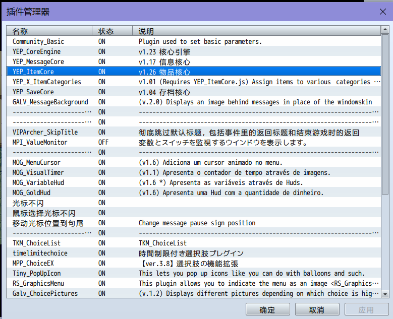Image resolution: width=393 pixels, height=319 pixels.
Task: Click TKM_ChoiceList in the description column
Action: click(162, 243)
